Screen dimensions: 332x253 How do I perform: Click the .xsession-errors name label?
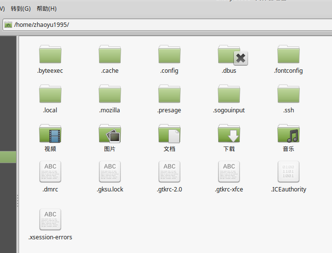point(50,237)
